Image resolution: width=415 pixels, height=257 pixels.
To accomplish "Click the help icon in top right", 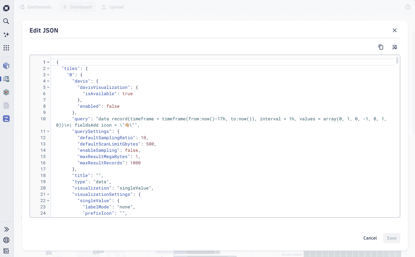I will (x=408, y=7).
